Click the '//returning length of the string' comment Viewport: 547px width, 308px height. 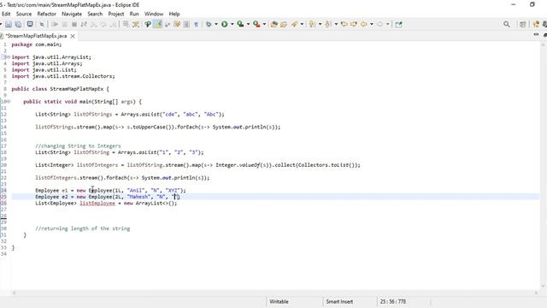coord(83,228)
